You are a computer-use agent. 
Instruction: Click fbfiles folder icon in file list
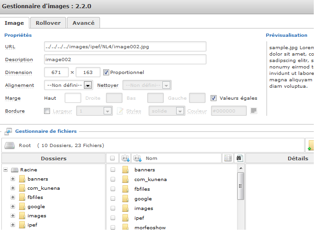point(125,189)
